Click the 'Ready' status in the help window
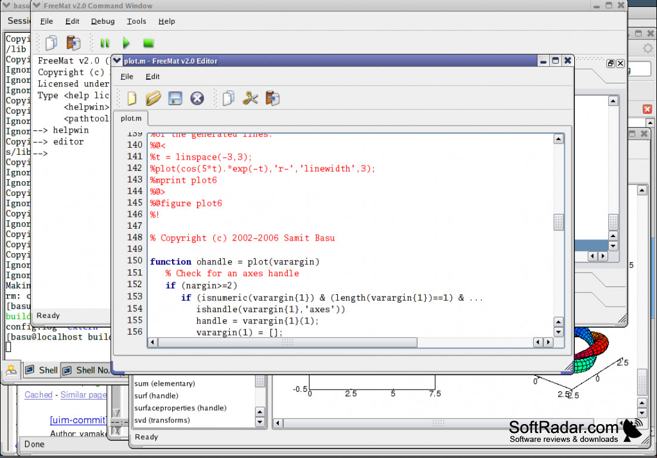Image resolution: width=657 pixels, height=458 pixels. tap(147, 437)
